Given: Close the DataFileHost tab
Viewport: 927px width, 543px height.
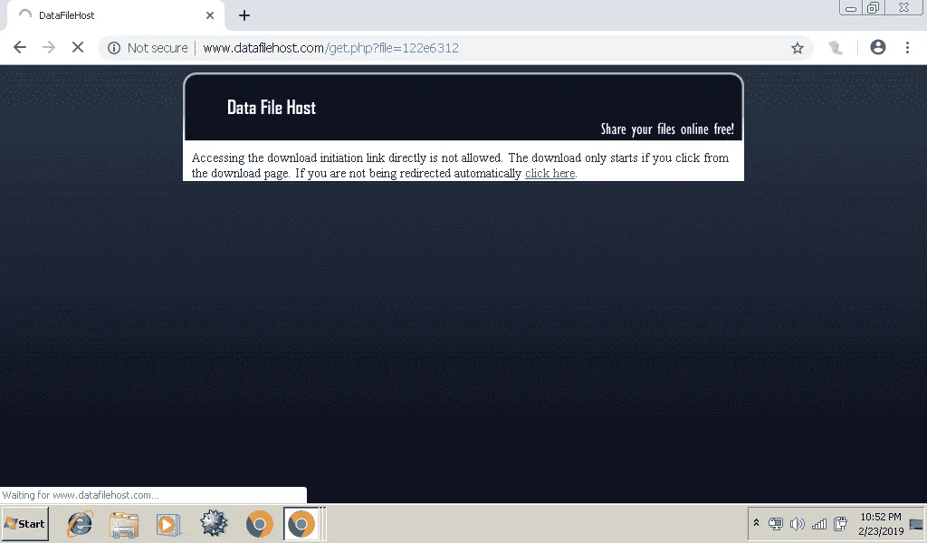Looking at the screenshot, I should coord(210,15).
